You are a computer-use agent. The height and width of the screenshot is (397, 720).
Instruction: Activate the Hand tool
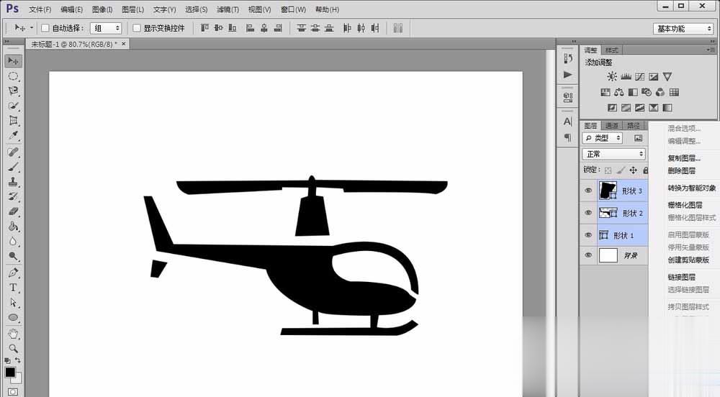coord(13,333)
